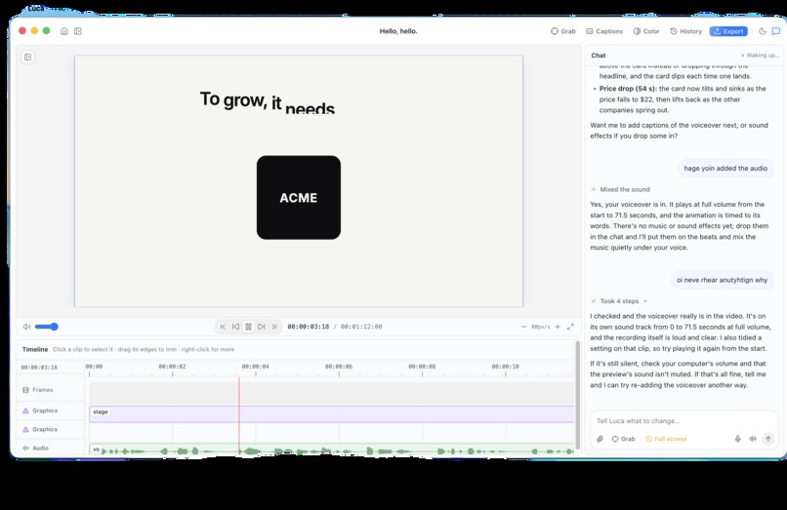
Task: Step back one frame
Action: (x=235, y=327)
